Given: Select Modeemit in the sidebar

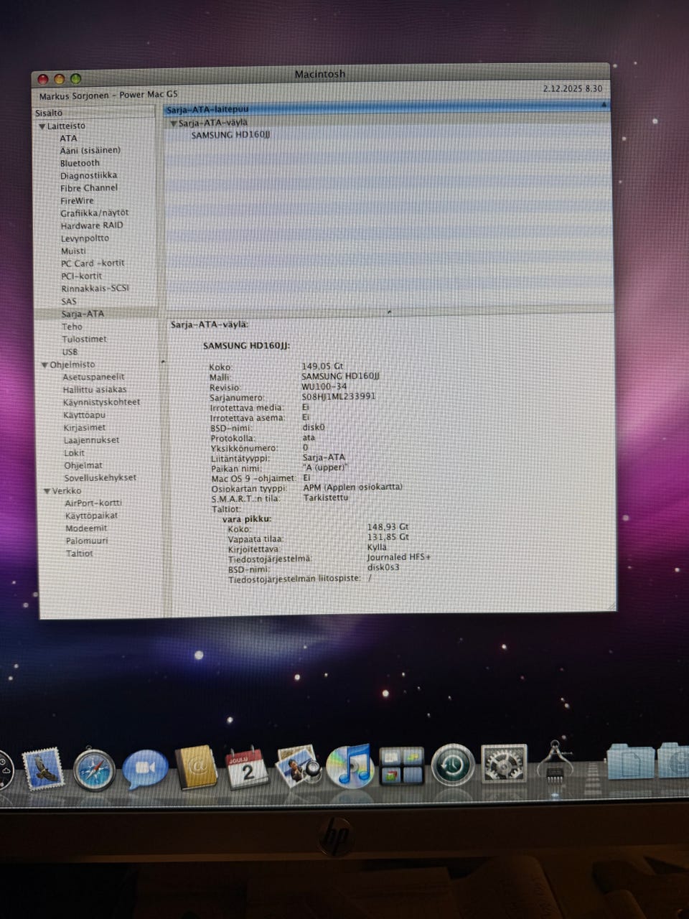Looking at the screenshot, I should pyautogui.click(x=86, y=528).
